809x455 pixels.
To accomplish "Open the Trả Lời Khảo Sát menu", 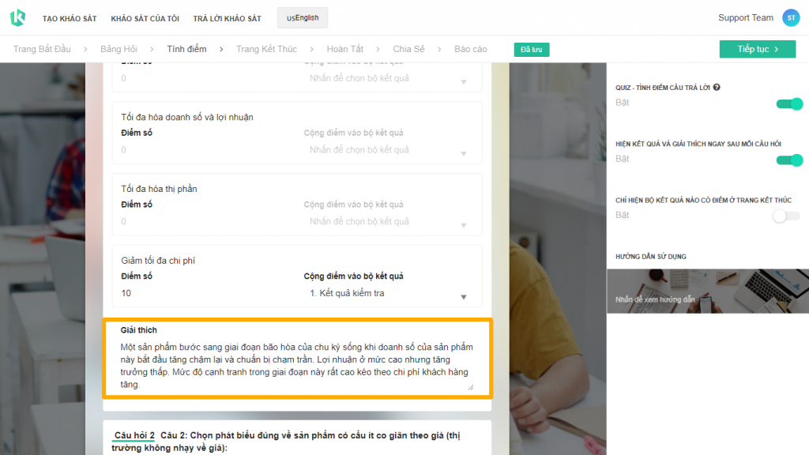I will pyautogui.click(x=227, y=19).
